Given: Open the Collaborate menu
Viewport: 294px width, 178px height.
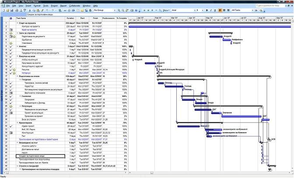Looking at the screenshot, I should tap(74, 6).
